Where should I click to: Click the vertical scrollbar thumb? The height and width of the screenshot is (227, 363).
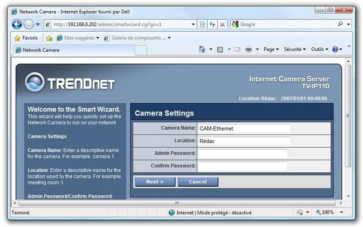pos(348,115)
